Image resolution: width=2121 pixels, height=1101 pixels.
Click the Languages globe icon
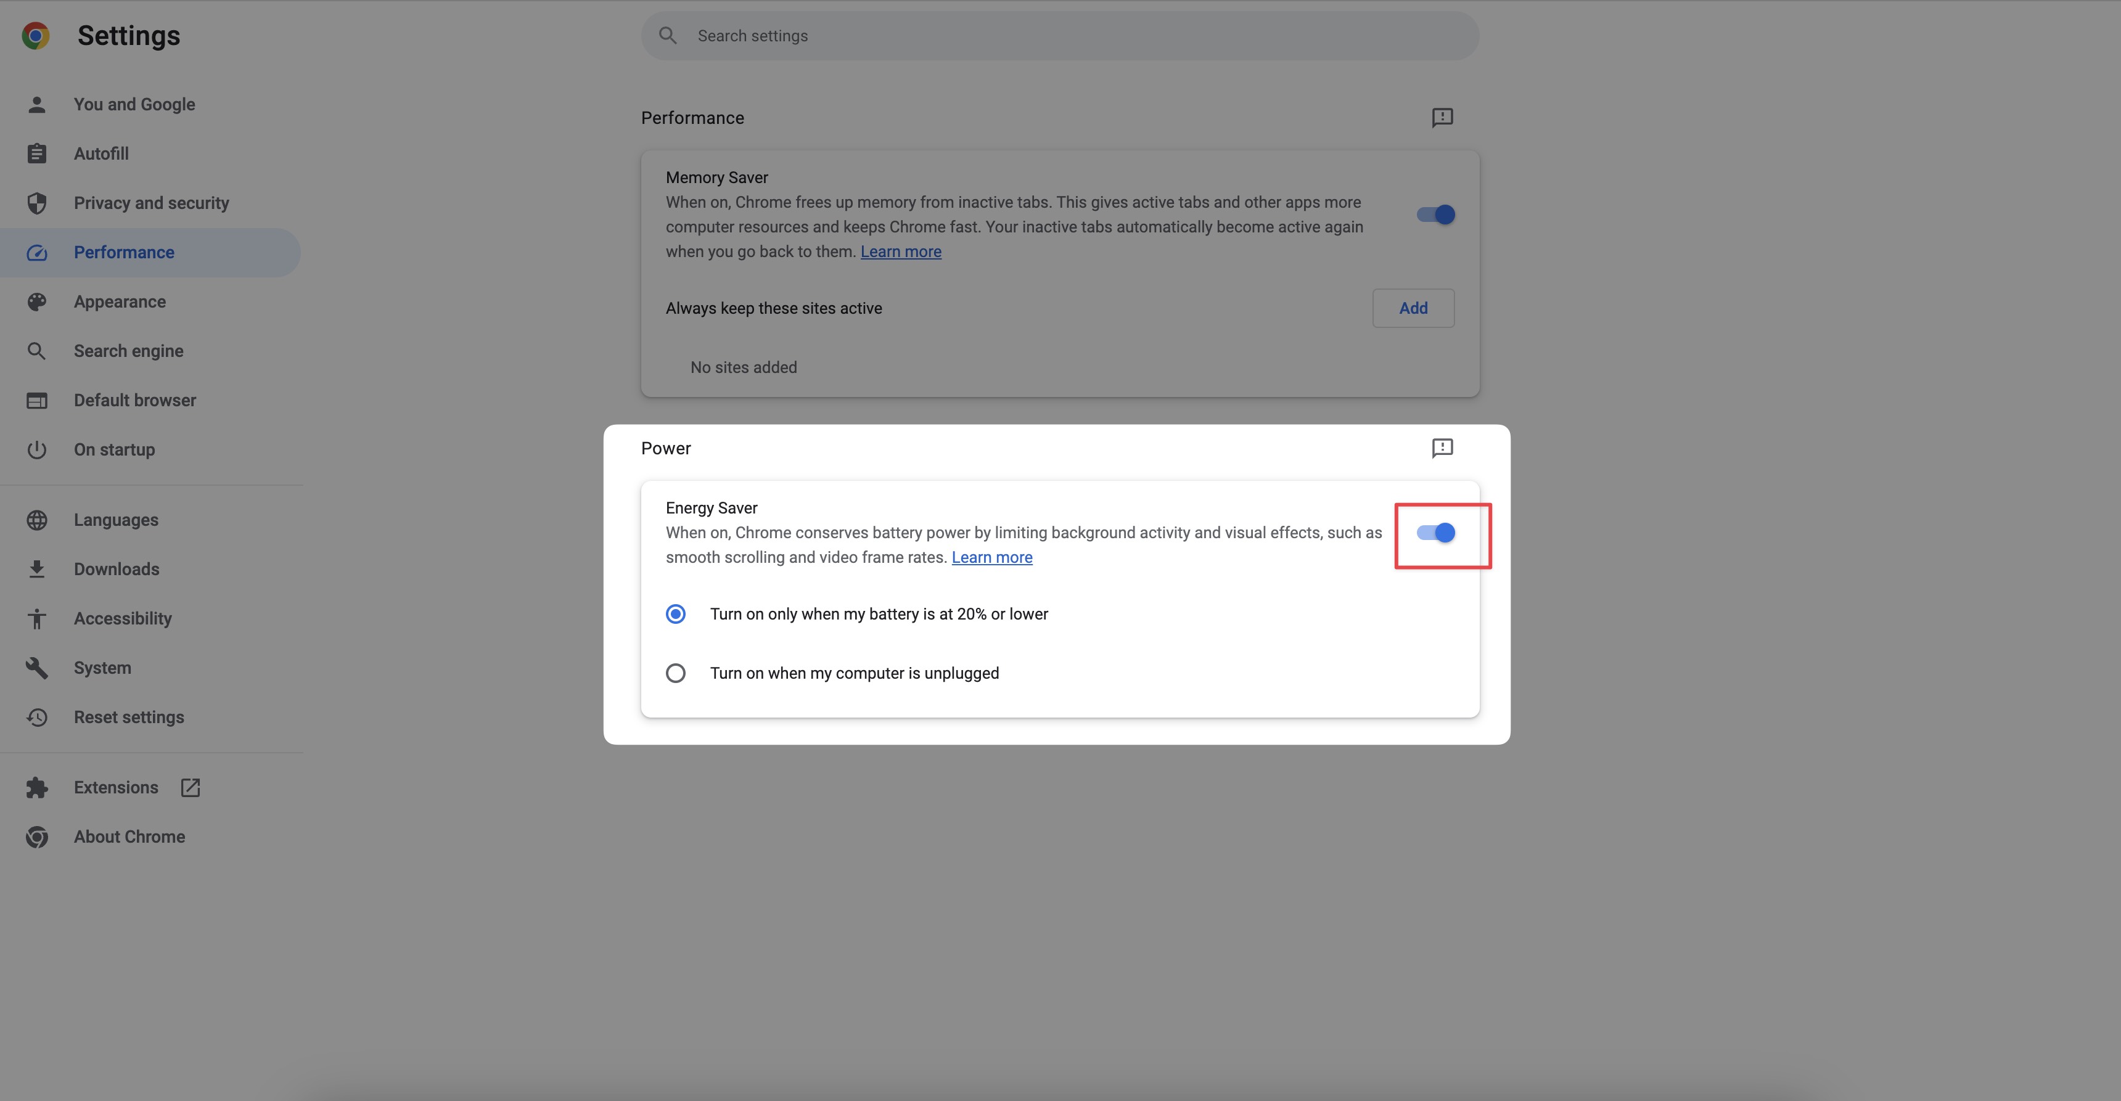point(36,520)
